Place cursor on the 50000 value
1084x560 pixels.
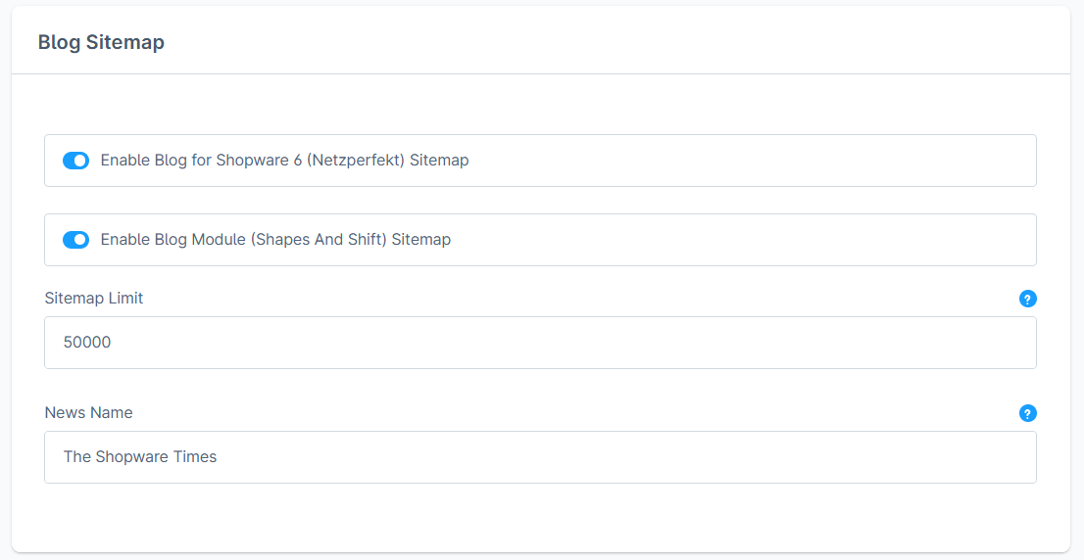[x=87, y=343]
